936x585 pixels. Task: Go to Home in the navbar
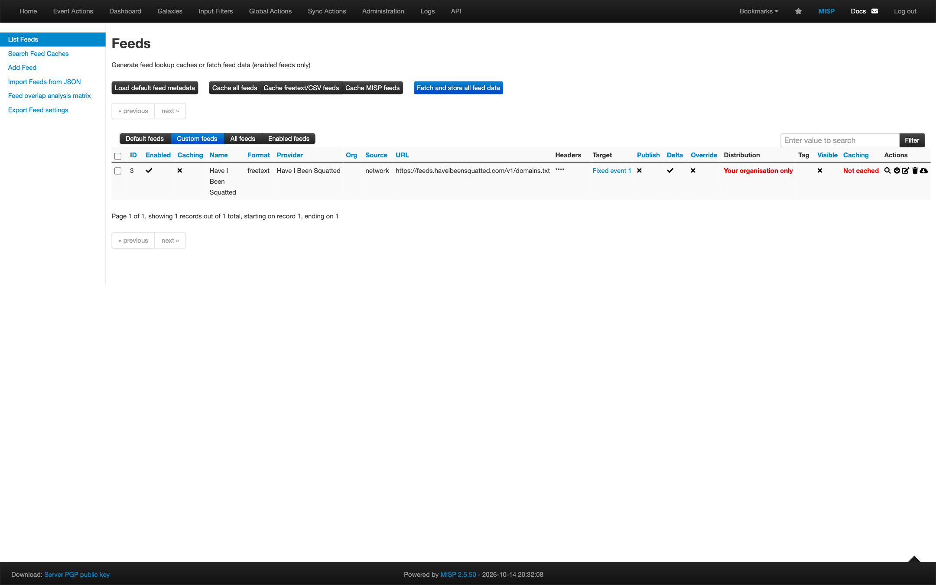click(x=28, y=11)
